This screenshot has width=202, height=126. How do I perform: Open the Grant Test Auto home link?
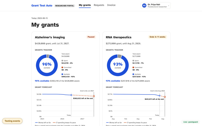(42, 5)
